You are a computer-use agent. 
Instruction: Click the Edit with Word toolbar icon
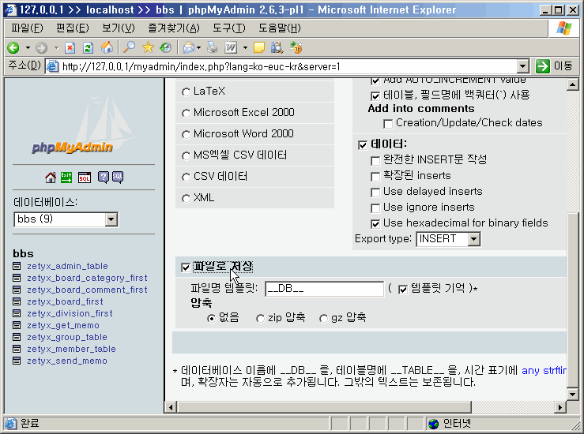tap(231, 47)
